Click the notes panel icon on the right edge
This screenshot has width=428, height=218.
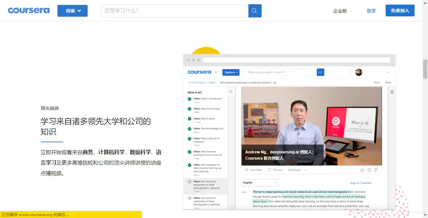[x=391, y=92]
